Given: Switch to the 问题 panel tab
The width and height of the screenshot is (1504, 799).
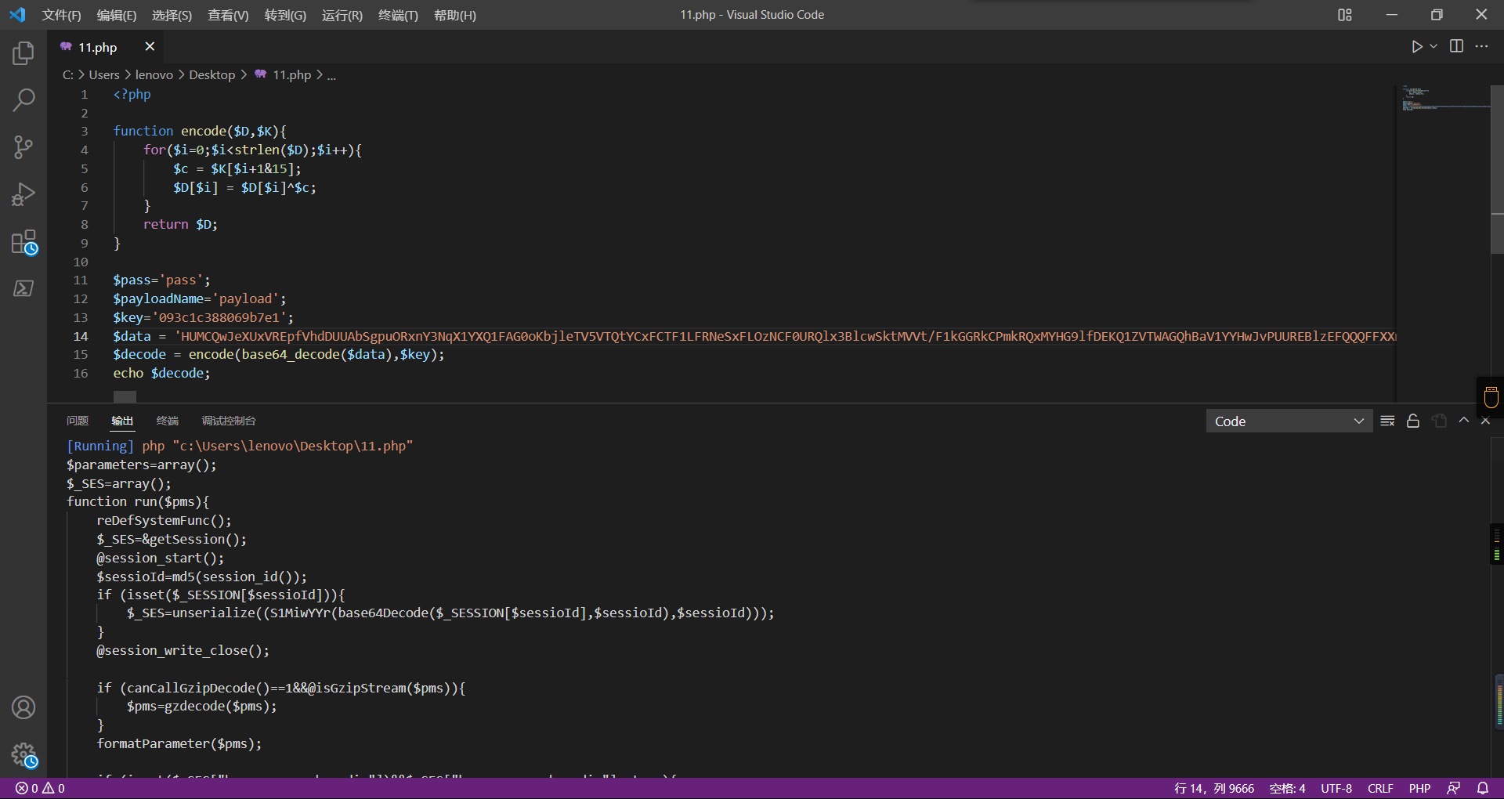Looking at the screenshot, I should 78,421.
